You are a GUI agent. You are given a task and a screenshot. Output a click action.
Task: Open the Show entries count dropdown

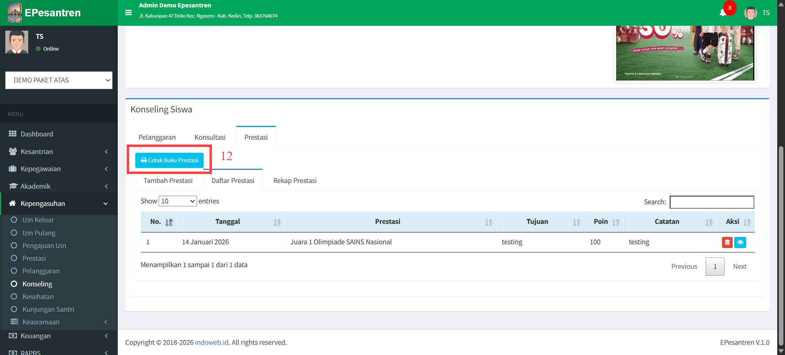coord(177,201)
